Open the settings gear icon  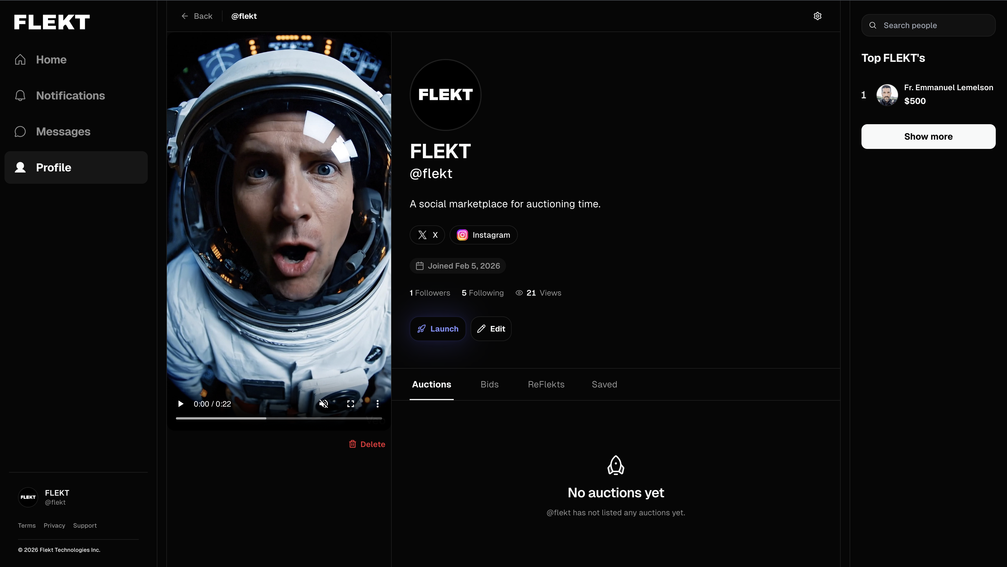(x=817, y=16)
